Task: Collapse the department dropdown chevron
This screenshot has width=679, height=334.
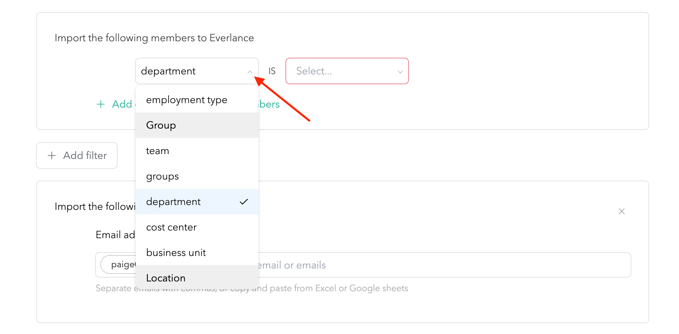Action: pyautogui.click(x=250, y=72)
